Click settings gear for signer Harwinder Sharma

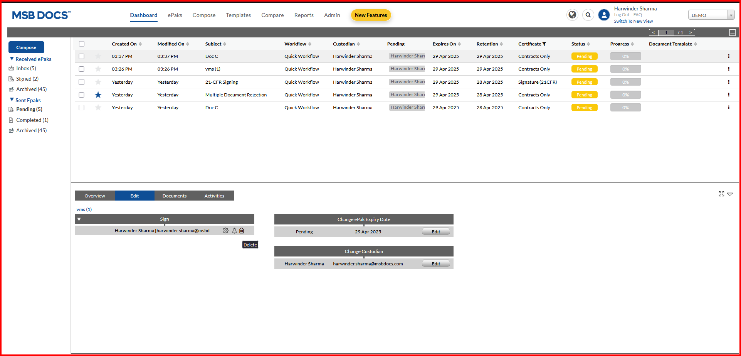tap(225, 231)
